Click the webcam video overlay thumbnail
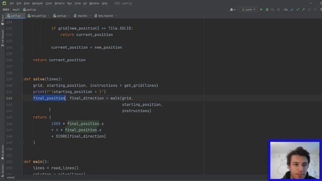The width and height of the screenshot is (322, 181). [295, 160]
